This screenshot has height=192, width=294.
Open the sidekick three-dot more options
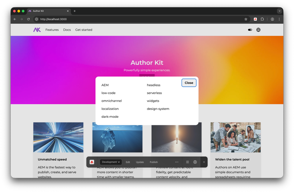pyautogui.click(x=177, y=162)
